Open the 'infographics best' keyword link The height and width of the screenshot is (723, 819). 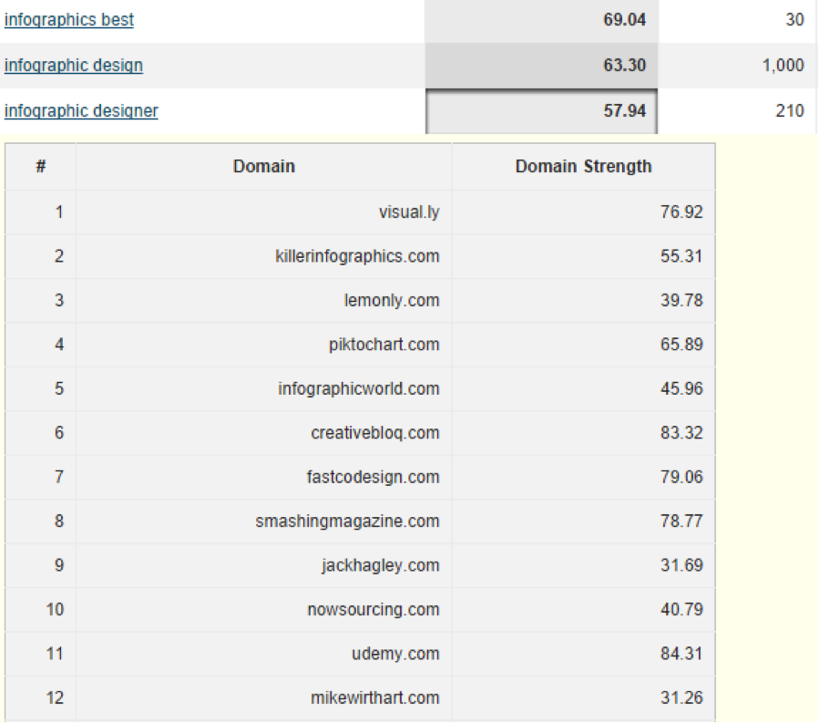click(69, 20)
